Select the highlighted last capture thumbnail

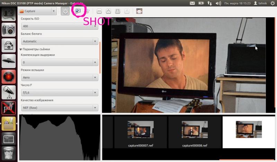point(249,132)
